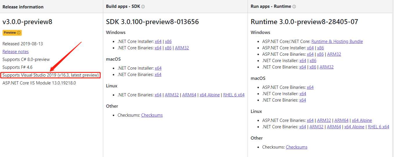Click the v3.0.0-preview8 version heading
This screenshot has width=394, height=157.
[x=27, y=22]
